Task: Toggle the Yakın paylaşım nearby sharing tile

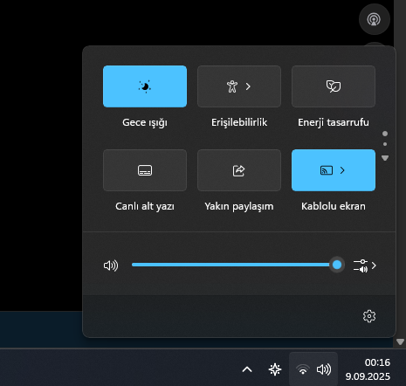Action: tap(239, 170)
